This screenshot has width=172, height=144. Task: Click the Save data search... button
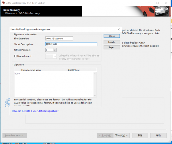click(15, 135)
